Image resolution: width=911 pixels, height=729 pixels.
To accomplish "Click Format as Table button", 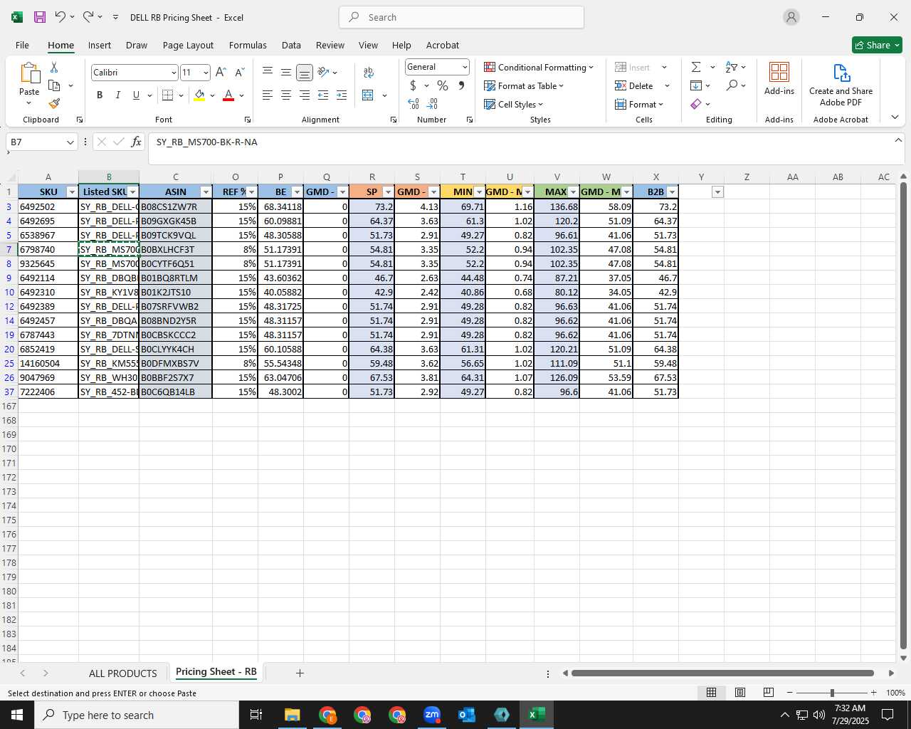I will tap(524, 85).
